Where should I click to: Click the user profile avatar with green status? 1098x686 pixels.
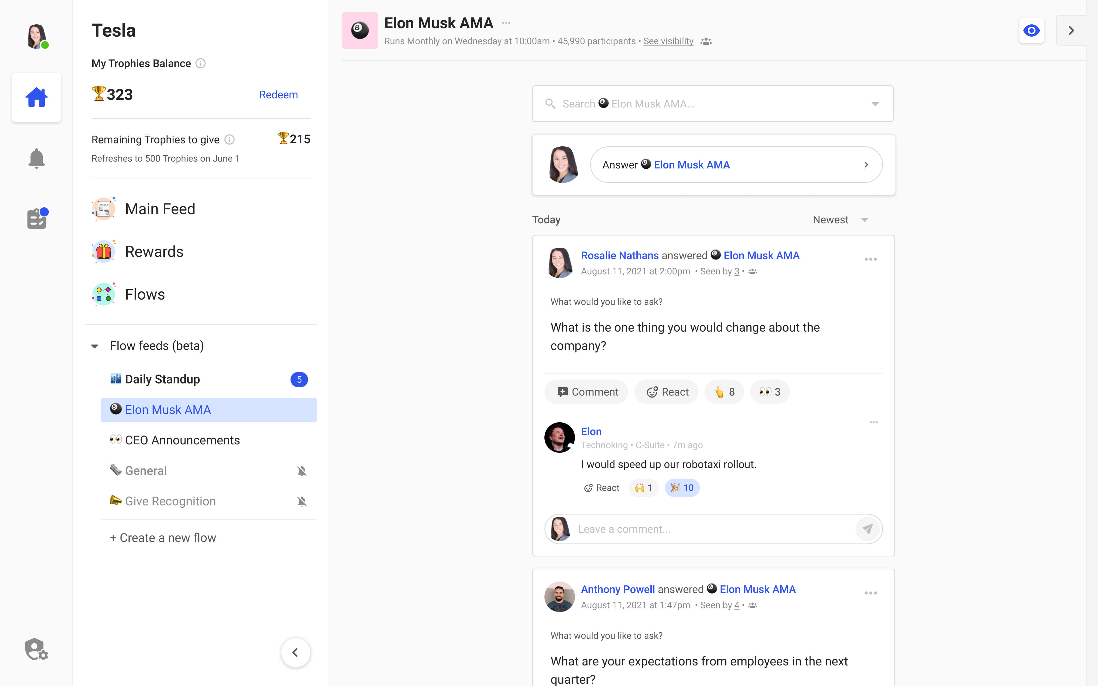pos(37,36)
